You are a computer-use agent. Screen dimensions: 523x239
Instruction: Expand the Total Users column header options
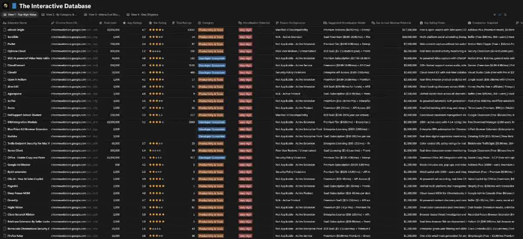[x=110, y=23]
